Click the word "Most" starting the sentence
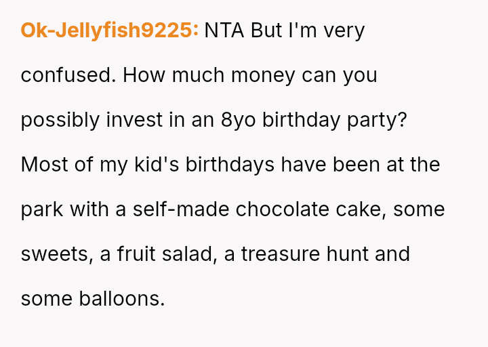The image size is (488, 347). point(43,165)
